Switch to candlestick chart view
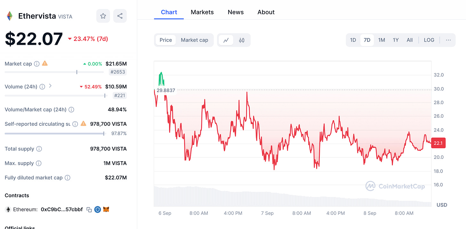 [x=242, y=40]
